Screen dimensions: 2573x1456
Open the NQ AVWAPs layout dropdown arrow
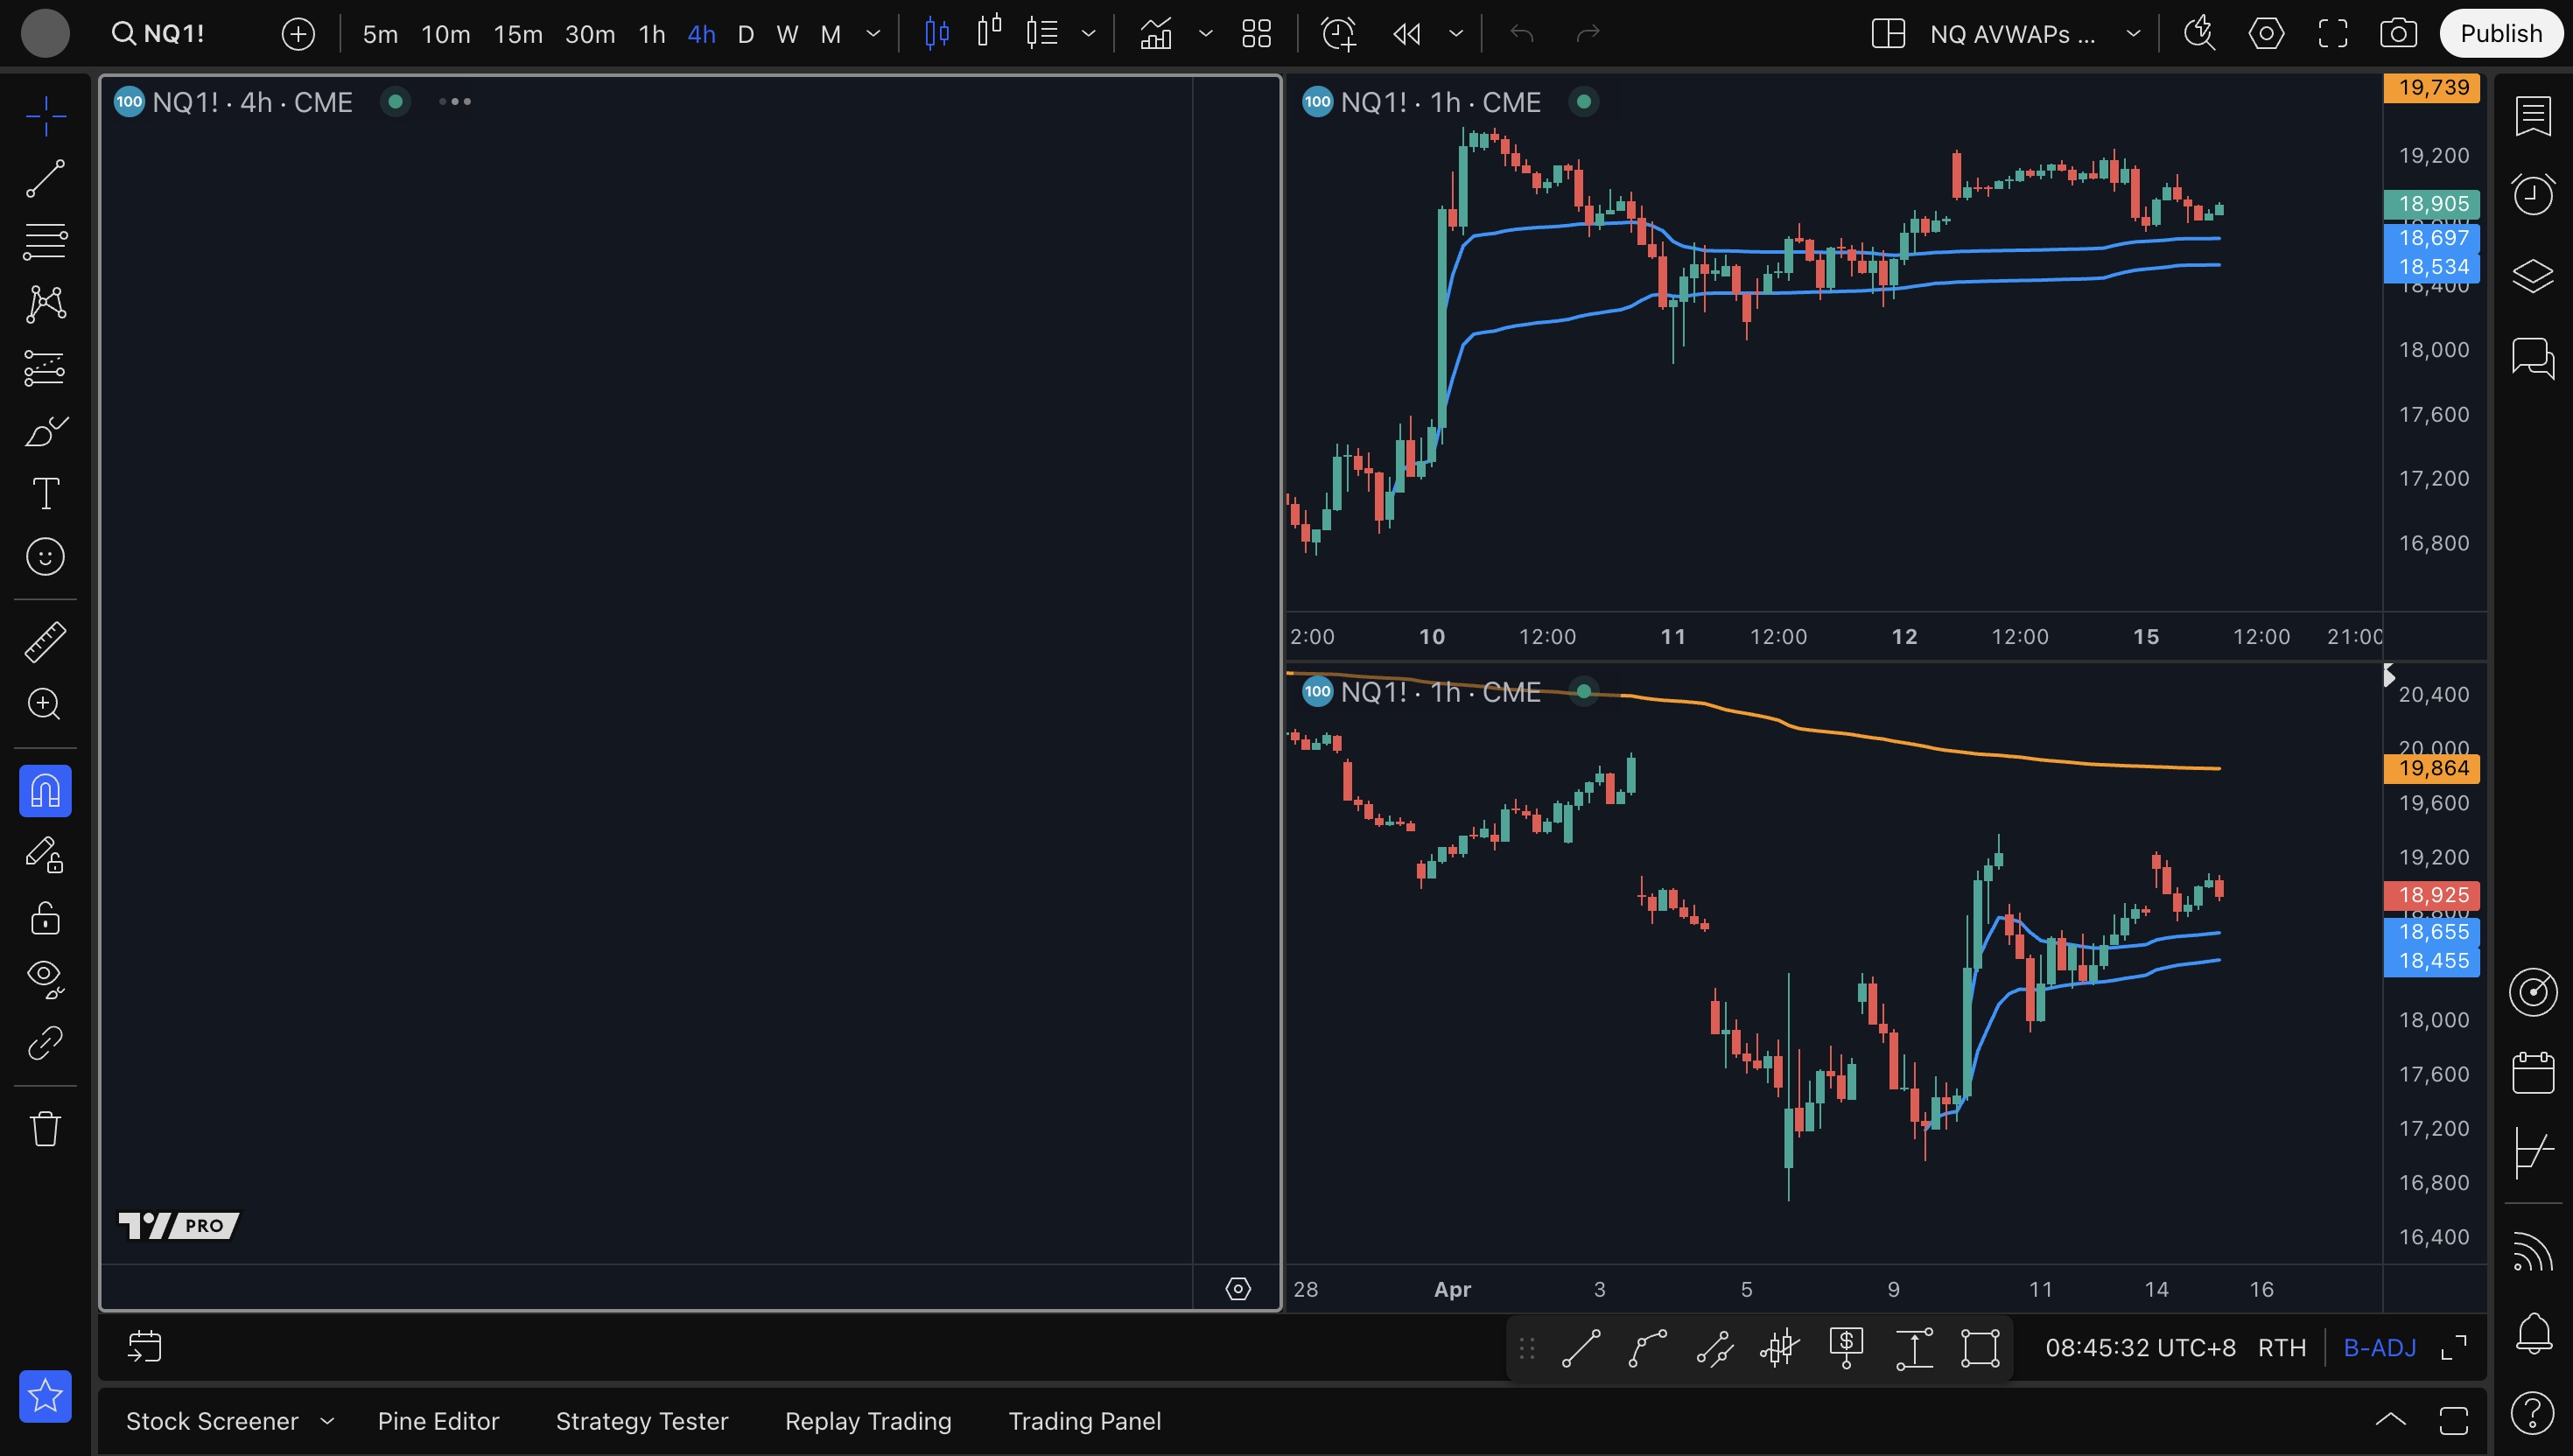2133,34
